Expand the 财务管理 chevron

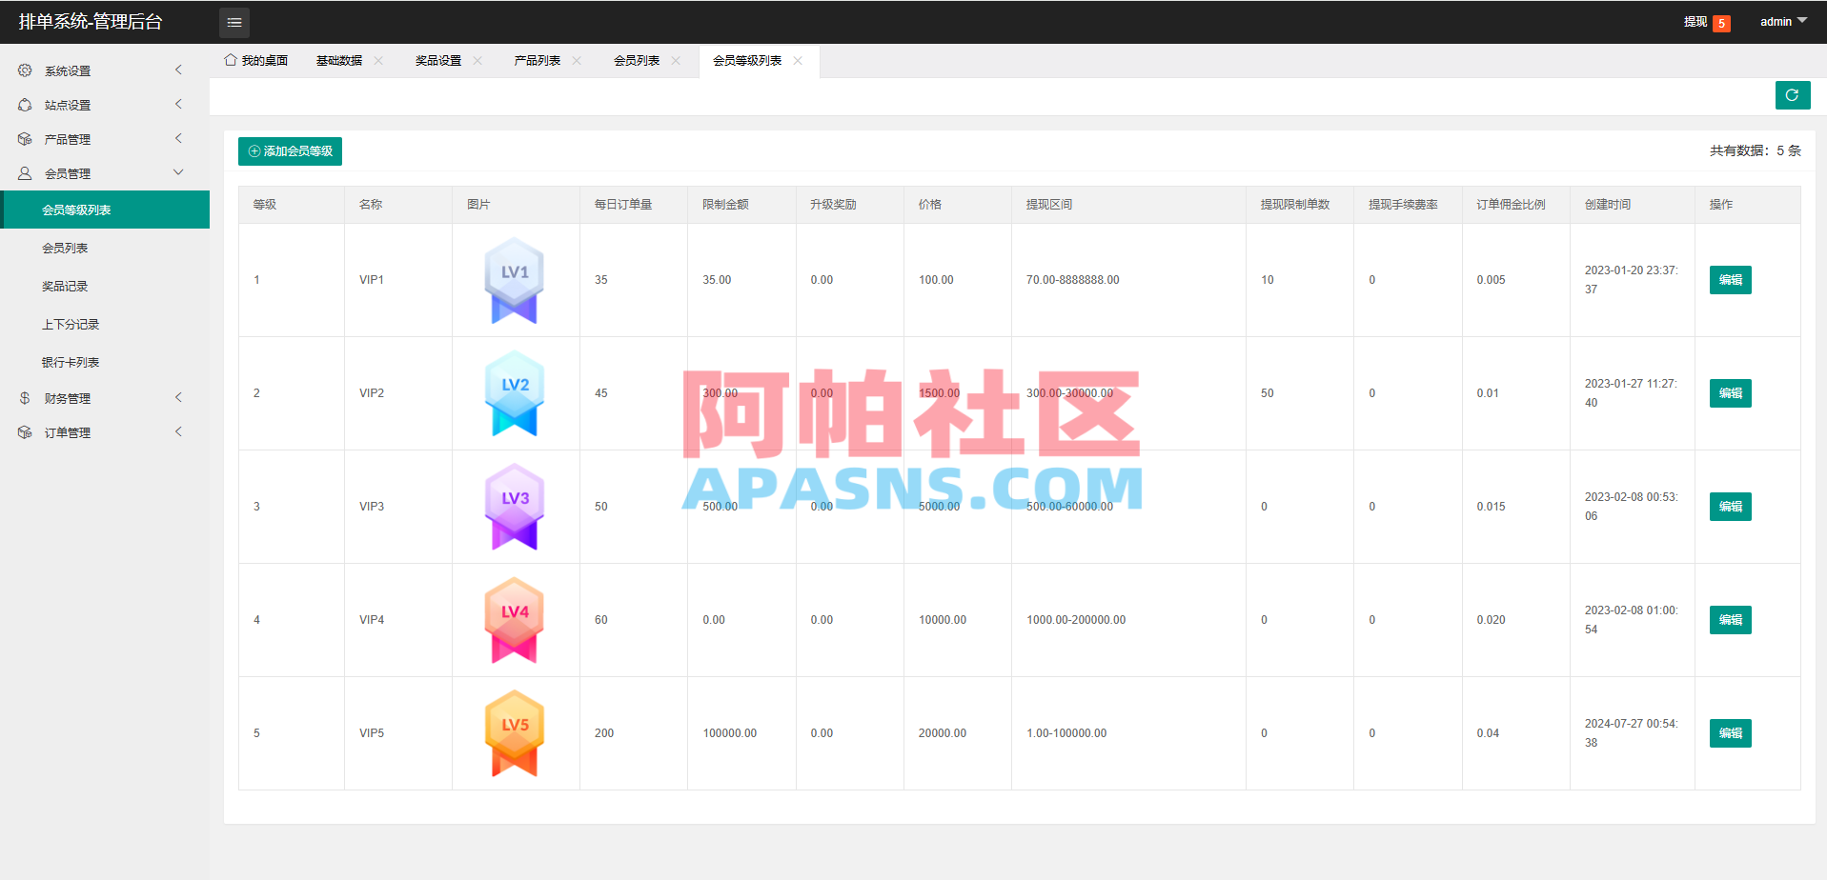178,397
